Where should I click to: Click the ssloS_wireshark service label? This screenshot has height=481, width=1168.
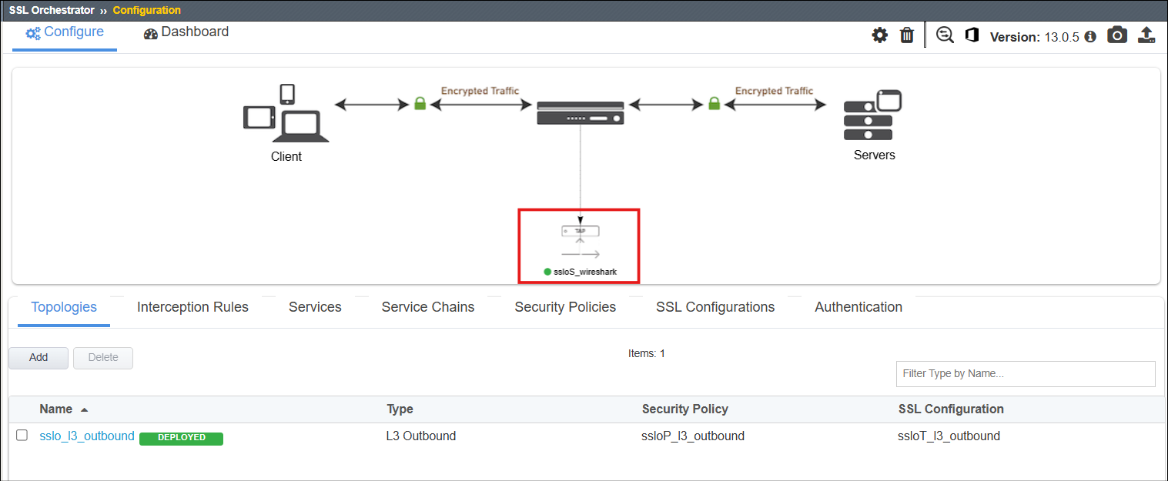[x=585, y=272]
